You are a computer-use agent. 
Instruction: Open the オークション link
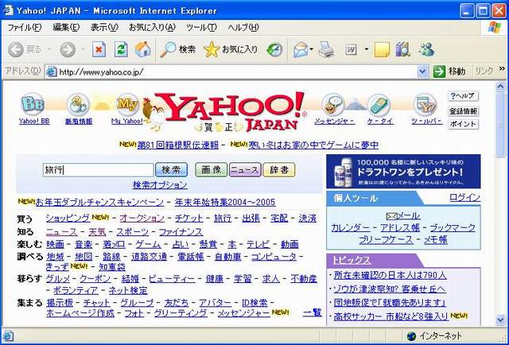142,218
